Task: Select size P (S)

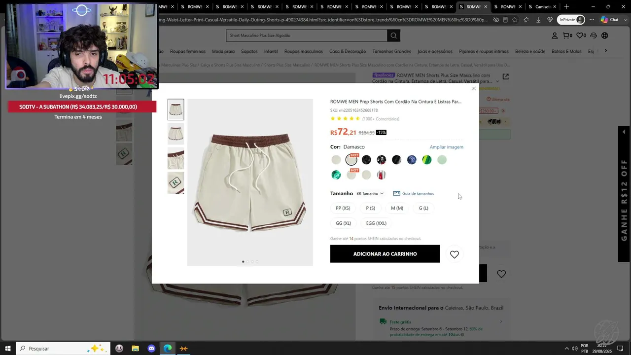Action: (371, 208)
